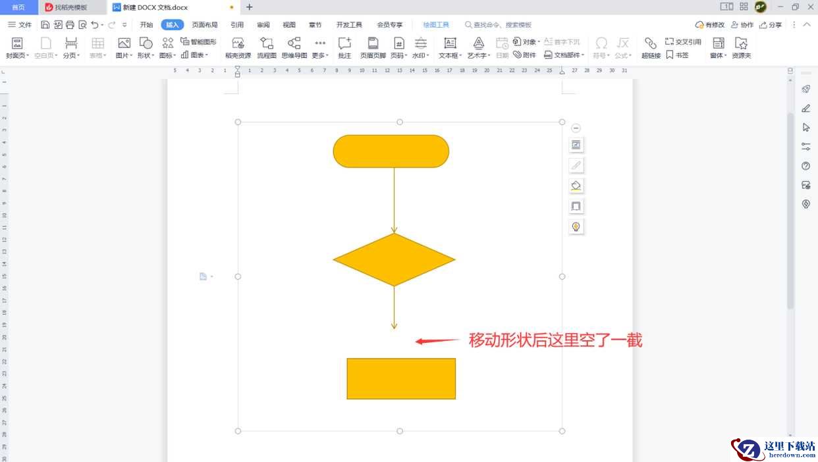Expand the undo history dropdown arrow
This screenshot has height=462, width=818.
click(103, 25)
